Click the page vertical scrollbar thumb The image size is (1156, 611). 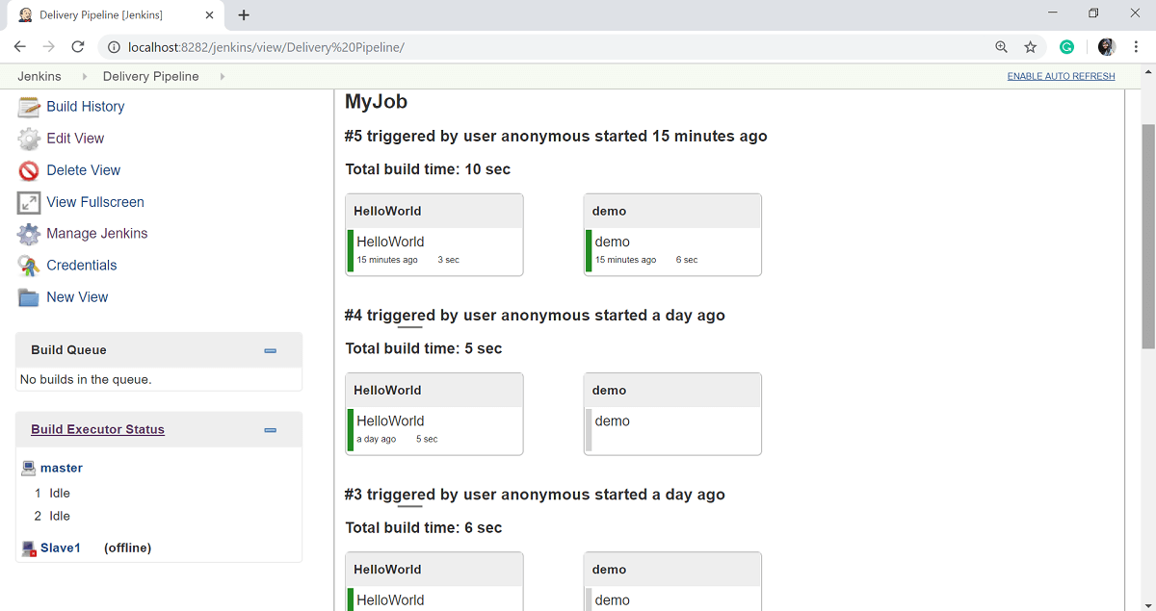click(x=1148, y=236)
